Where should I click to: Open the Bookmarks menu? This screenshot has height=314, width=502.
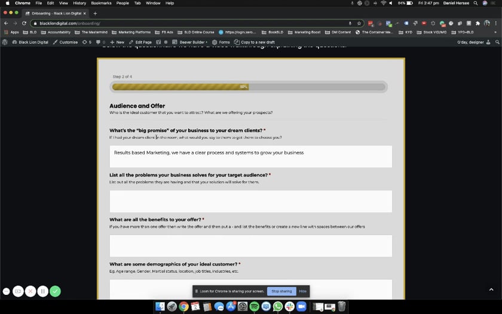[101, 3]
